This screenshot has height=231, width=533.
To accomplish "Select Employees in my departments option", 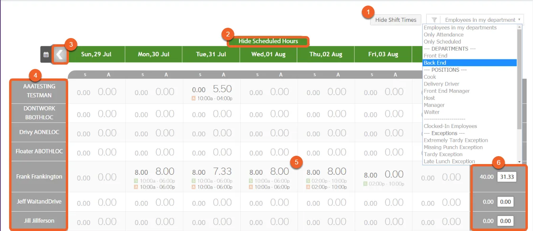I will tap(460, 28).
